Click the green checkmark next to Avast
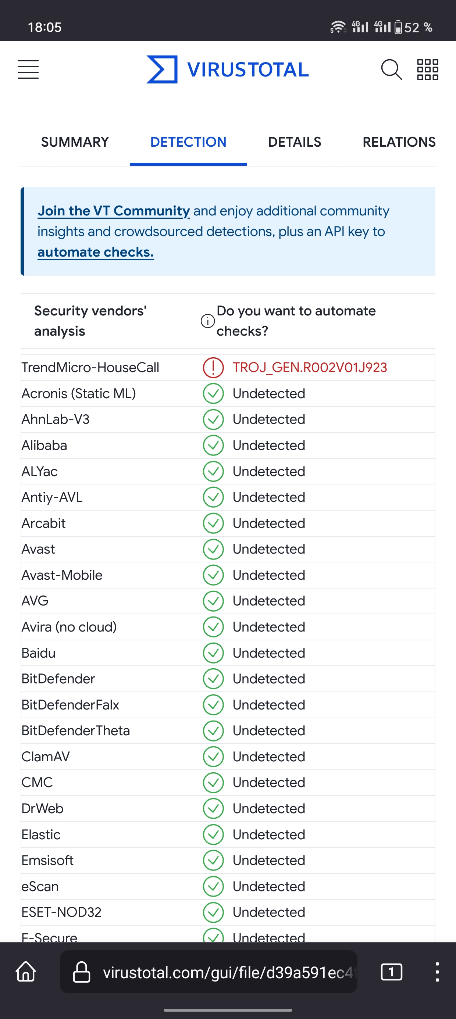 213,549
